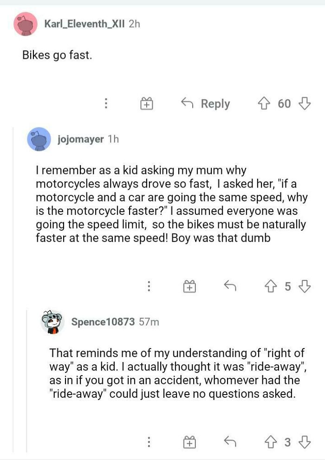The image size is (325, 460).
Task: Give an award to Karl_Eleventh_XII's post
Action: click(146, 104)
